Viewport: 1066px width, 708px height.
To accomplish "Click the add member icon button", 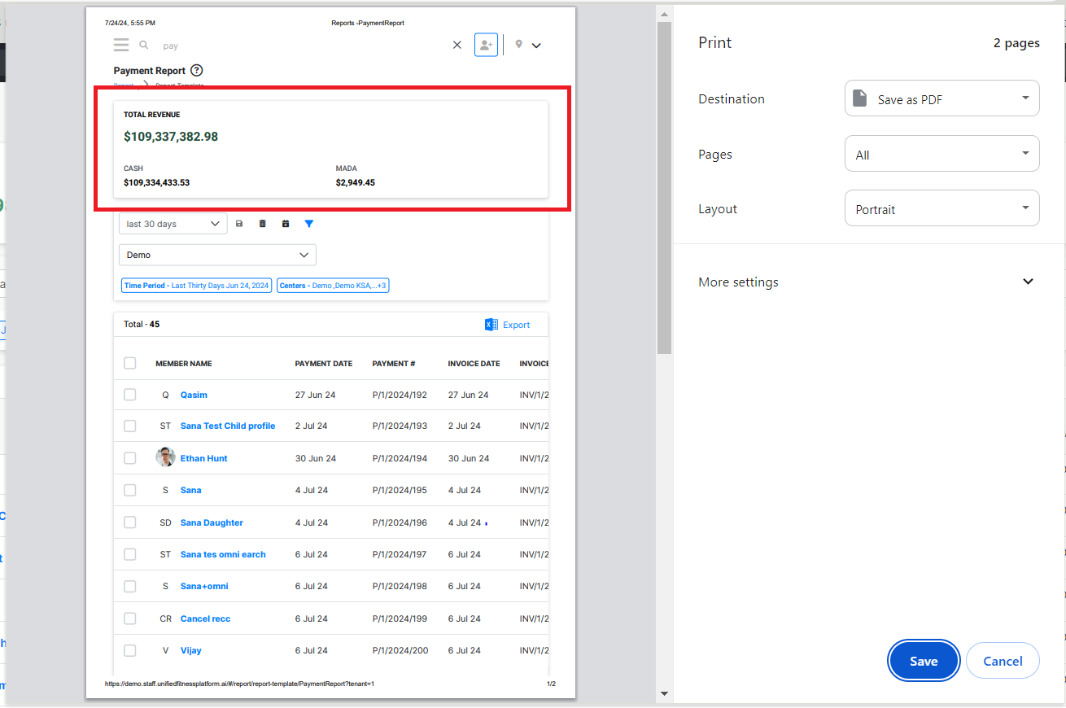I will click(x=486, y=45).
